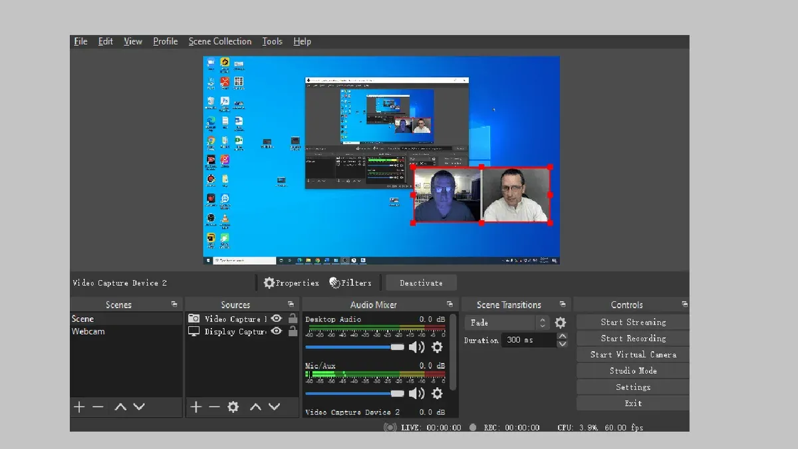Hide the Display Capture source
The image size is (798, 449).
pyautogui.click(x=277, y=331)
